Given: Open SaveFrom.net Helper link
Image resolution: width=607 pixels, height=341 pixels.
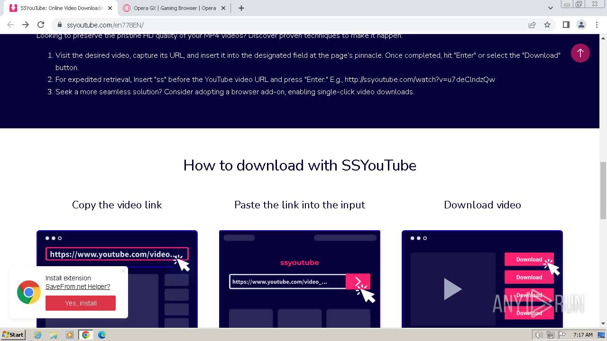Looking at the screenshot, I should (x=78, y=287).
